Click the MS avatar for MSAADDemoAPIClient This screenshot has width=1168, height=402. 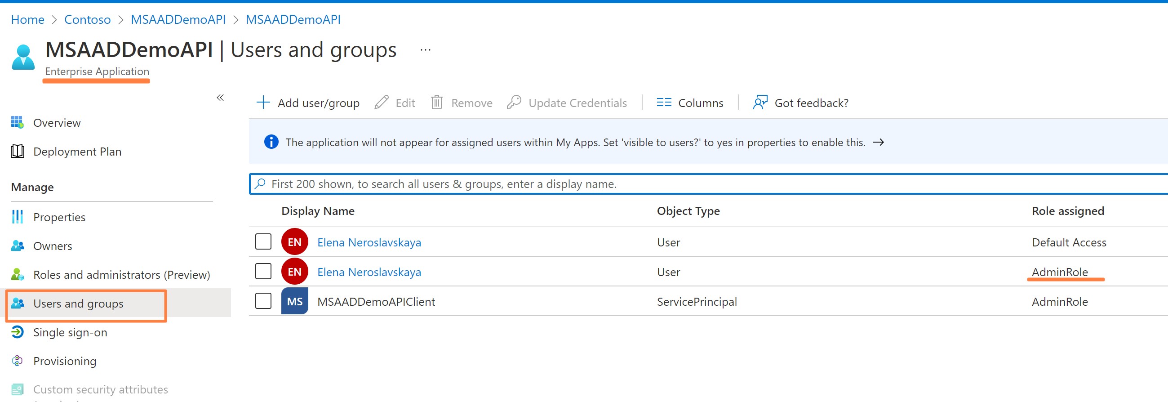[x=295, y=301]
